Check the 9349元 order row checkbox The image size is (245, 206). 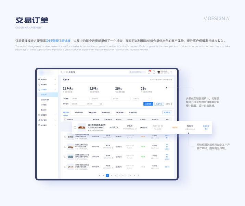coord(65,137)
